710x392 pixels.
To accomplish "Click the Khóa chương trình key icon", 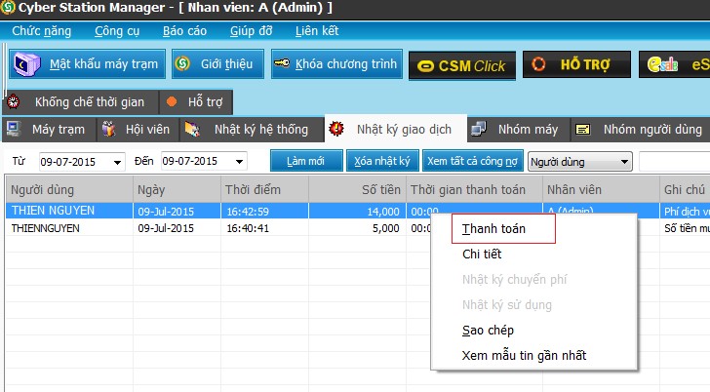I will point(283,65).
